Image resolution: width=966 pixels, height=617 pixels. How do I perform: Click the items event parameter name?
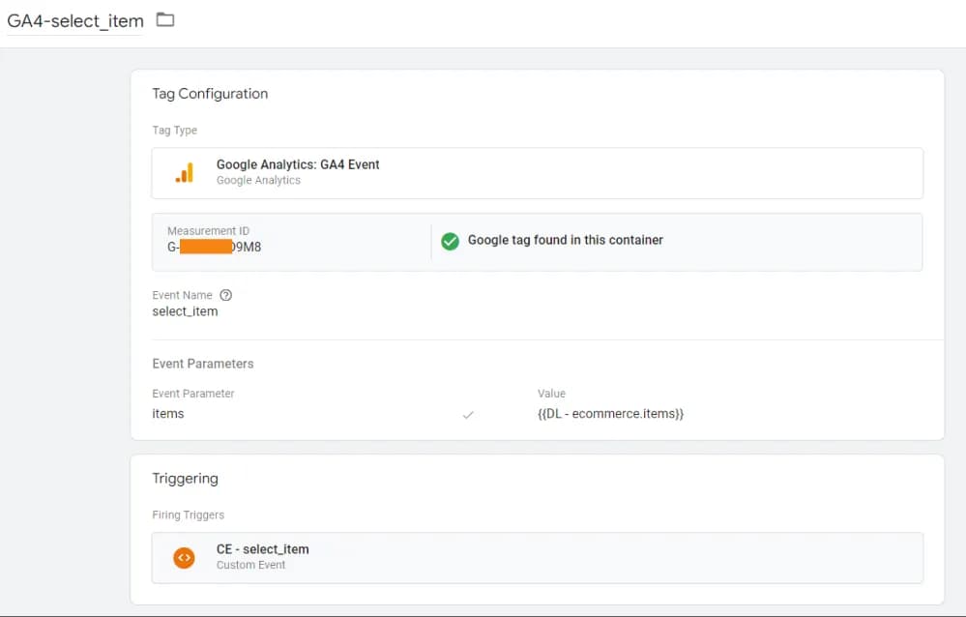pos(168,414)
